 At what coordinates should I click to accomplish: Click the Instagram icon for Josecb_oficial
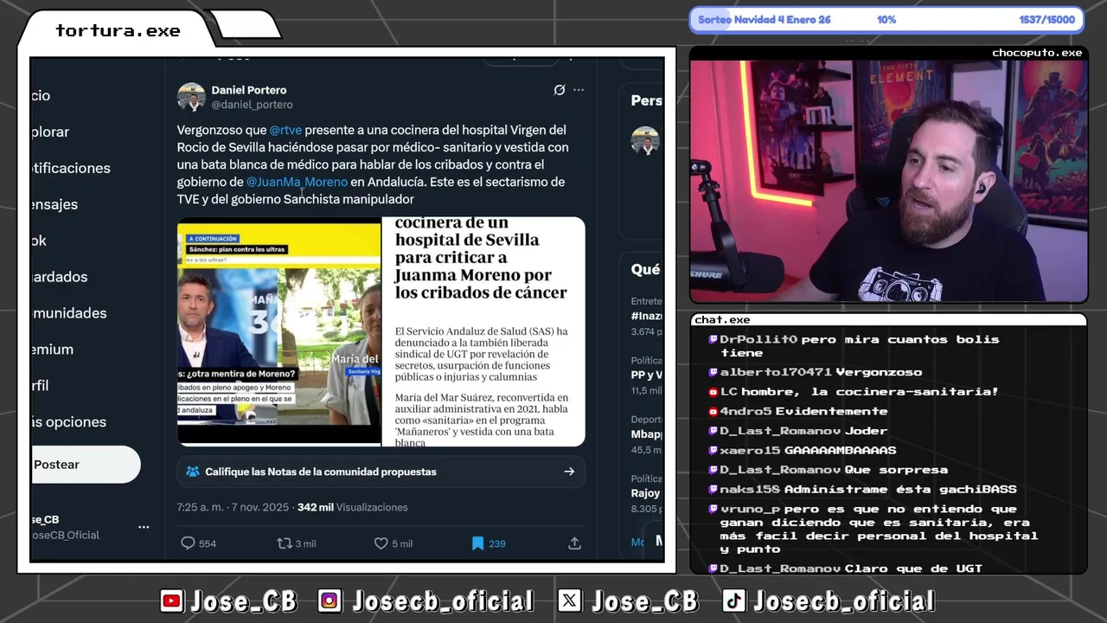[x=329, y=601]
